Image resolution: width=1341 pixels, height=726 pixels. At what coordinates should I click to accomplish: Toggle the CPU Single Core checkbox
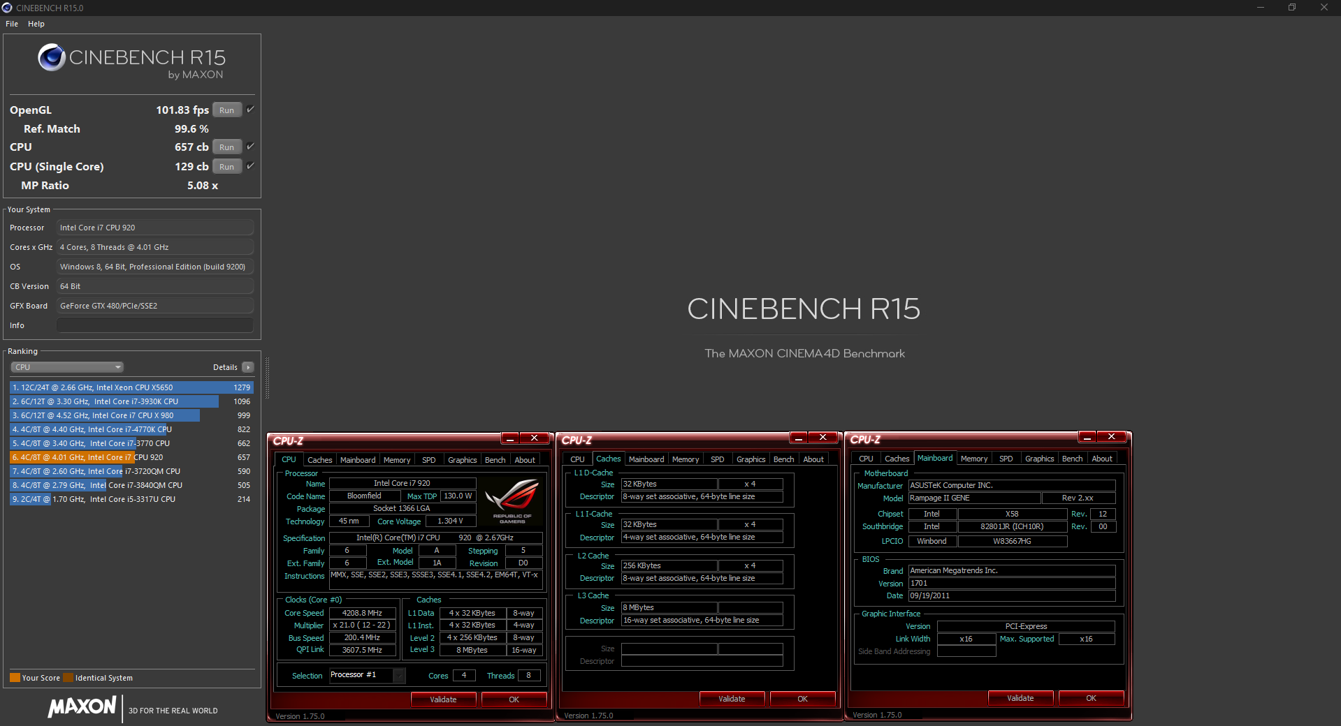point(250,166)
